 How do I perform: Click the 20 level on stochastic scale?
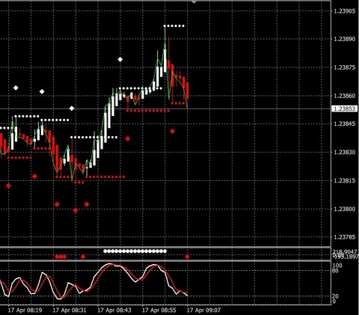point(335,296)
